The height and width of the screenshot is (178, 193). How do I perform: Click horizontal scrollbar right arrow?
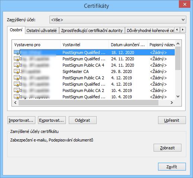[172, 102]
